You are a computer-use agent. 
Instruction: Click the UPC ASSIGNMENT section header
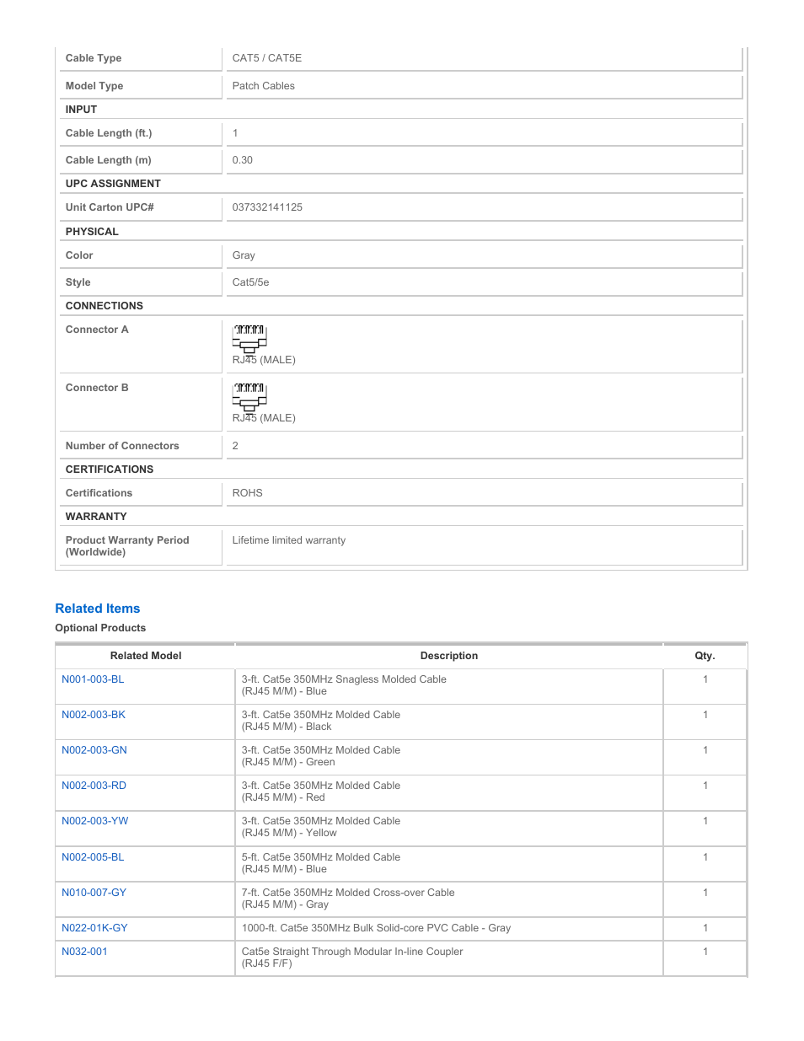click(113, 184)
